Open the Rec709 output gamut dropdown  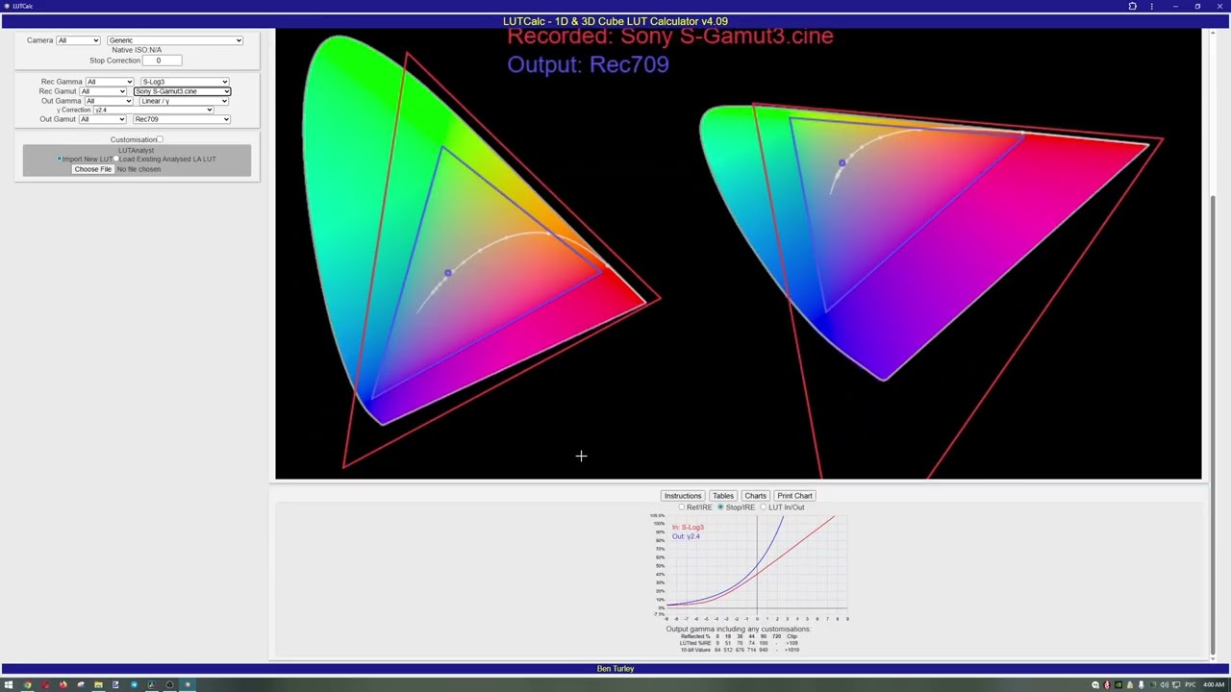click(x=182, y=119)
